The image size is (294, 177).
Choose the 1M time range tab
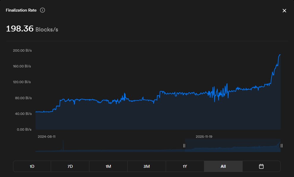[108, 166]
